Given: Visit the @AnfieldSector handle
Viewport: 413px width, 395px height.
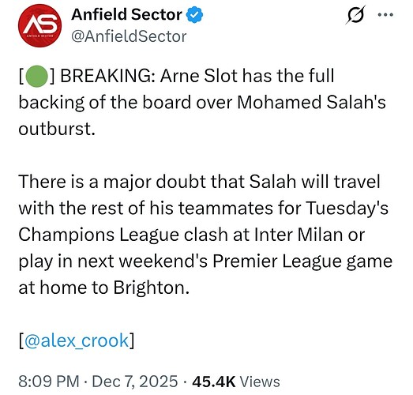Looking at the screenshot, I should [x=129, y=36].
